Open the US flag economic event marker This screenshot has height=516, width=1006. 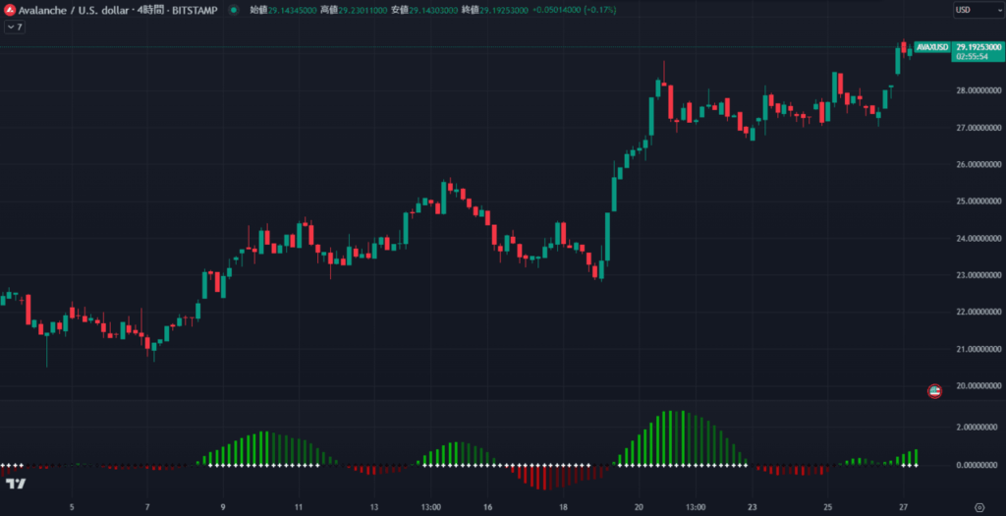(935, 391)
